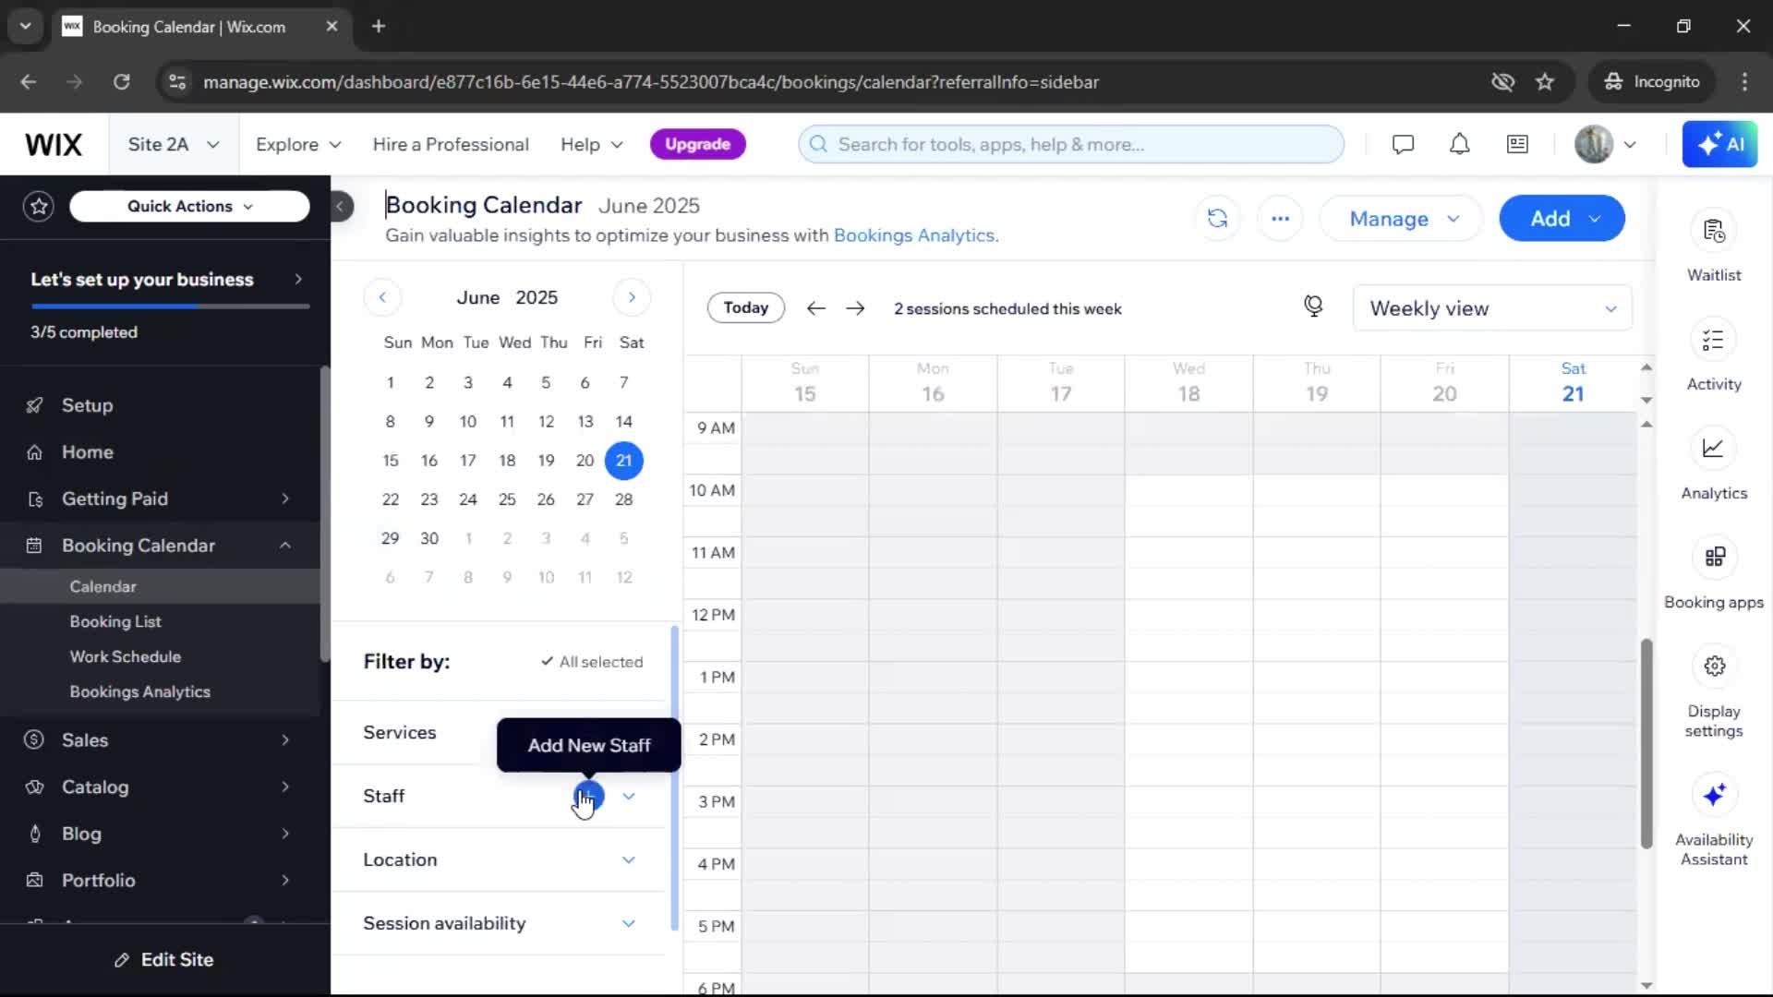This screenshot has height=997, width=1773.
Task: Open the news feed icon in header
Action: (1517, 144)
